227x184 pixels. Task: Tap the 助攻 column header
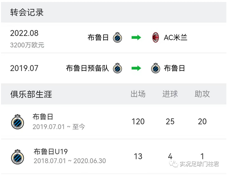[x=202, y=94]
